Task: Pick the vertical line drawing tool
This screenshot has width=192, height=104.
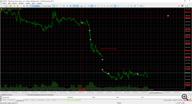Action: click(x=122, y=6)
